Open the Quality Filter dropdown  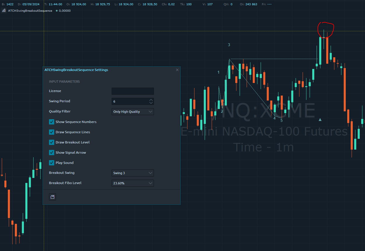133,112
